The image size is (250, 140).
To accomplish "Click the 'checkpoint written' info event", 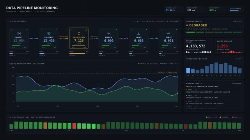I will point(213,96).
